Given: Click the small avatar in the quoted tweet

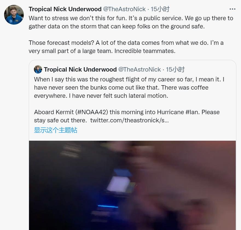Looking at the screenshot, I should pyautogui.click(x=38, y=69).
